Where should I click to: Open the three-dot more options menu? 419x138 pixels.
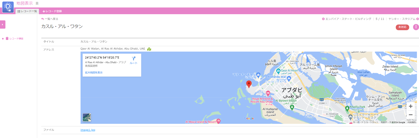tap(416, 27)
